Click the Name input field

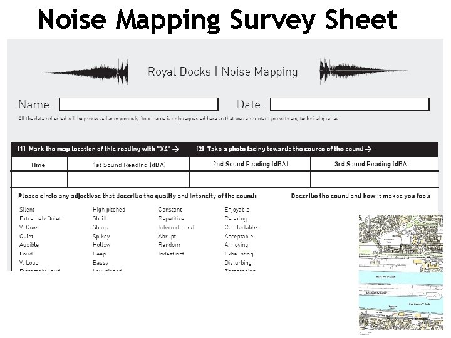pos(138,105)
